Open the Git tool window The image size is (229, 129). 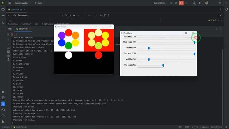[x=3, y=122]
